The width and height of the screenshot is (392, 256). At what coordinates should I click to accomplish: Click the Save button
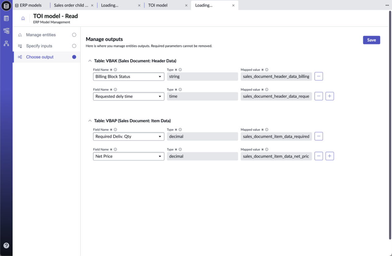coord(371,40)
